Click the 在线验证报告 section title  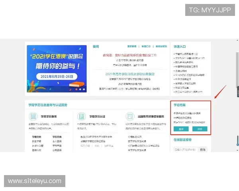coord(182,140)
